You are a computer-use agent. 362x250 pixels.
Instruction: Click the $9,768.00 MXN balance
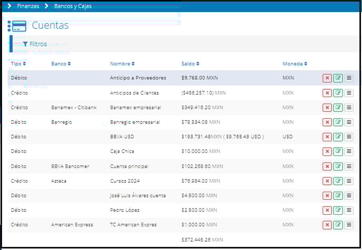(x=200, y=78)
